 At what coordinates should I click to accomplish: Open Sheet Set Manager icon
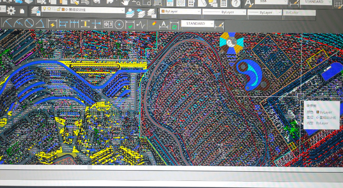(202, 3)
